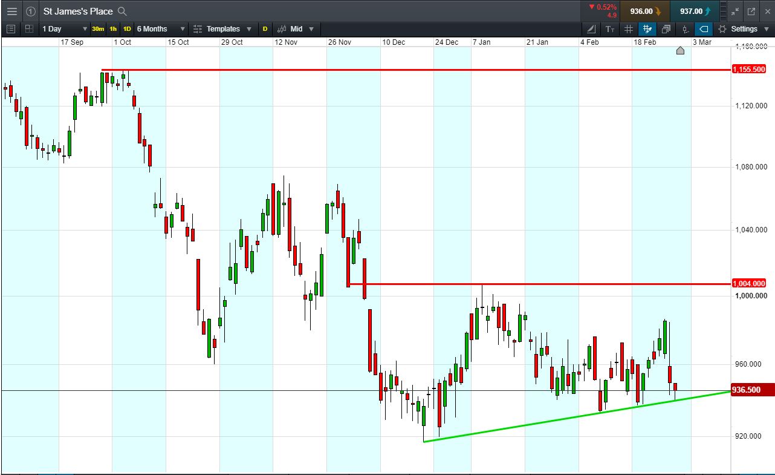Toggle the price label tag icon
Viewport: 775px width, 475px height.
[x=704, y=28]
